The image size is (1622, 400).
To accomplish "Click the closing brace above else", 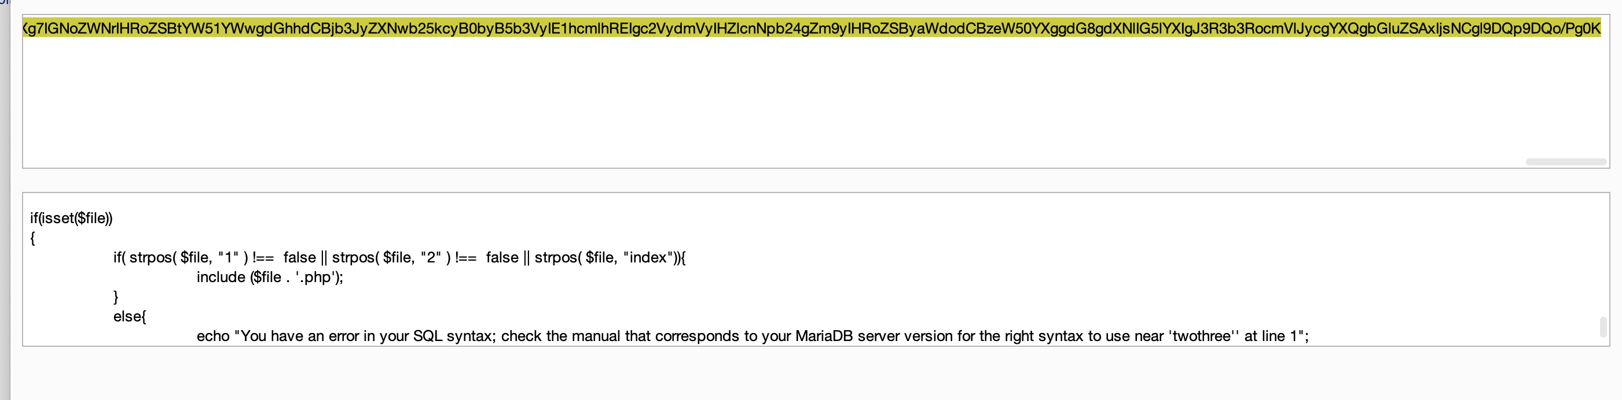I will (116, 297).
